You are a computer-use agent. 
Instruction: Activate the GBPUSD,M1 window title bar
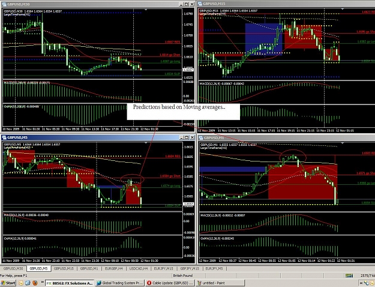[x=286, y=137]
